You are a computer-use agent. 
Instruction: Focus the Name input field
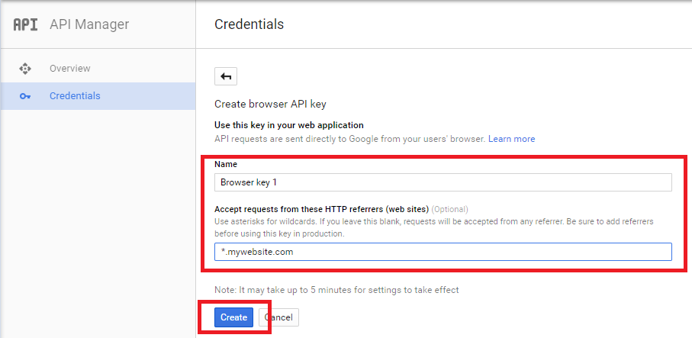[443, 182]
